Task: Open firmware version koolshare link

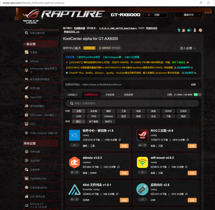Action: click(x=118, y=28)
